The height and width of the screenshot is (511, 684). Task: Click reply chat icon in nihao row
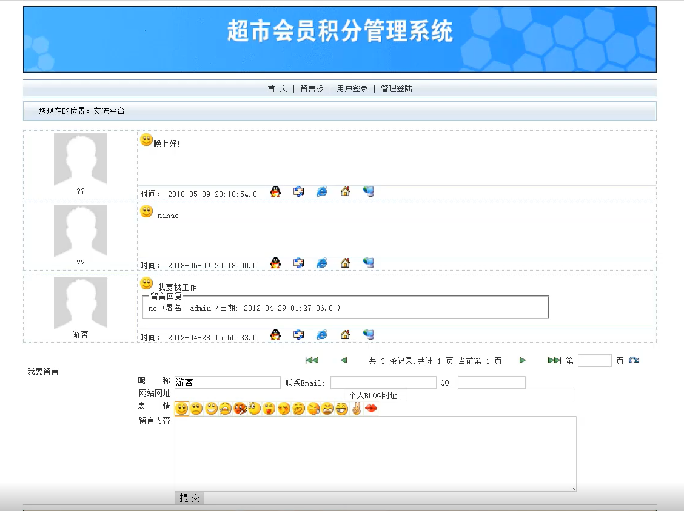tap(369, 263)
